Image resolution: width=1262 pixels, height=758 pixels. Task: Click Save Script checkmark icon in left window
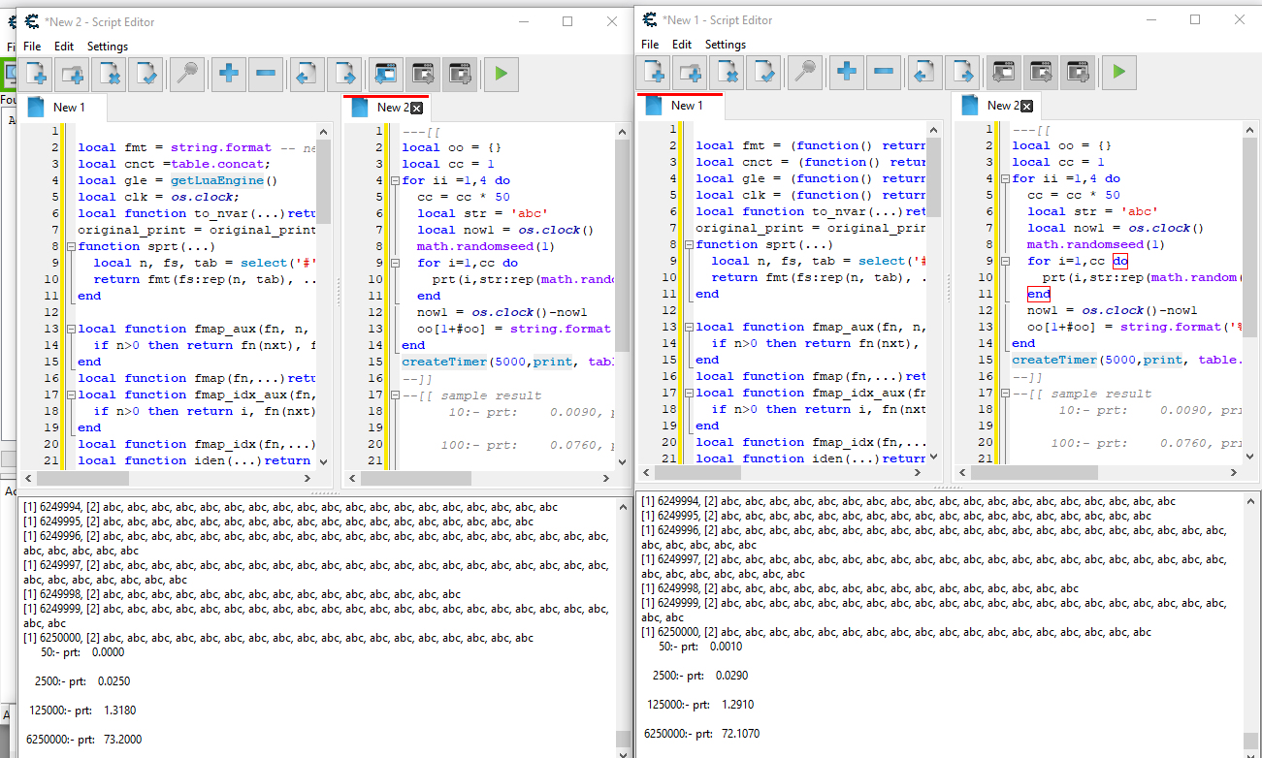pos(147,75)
